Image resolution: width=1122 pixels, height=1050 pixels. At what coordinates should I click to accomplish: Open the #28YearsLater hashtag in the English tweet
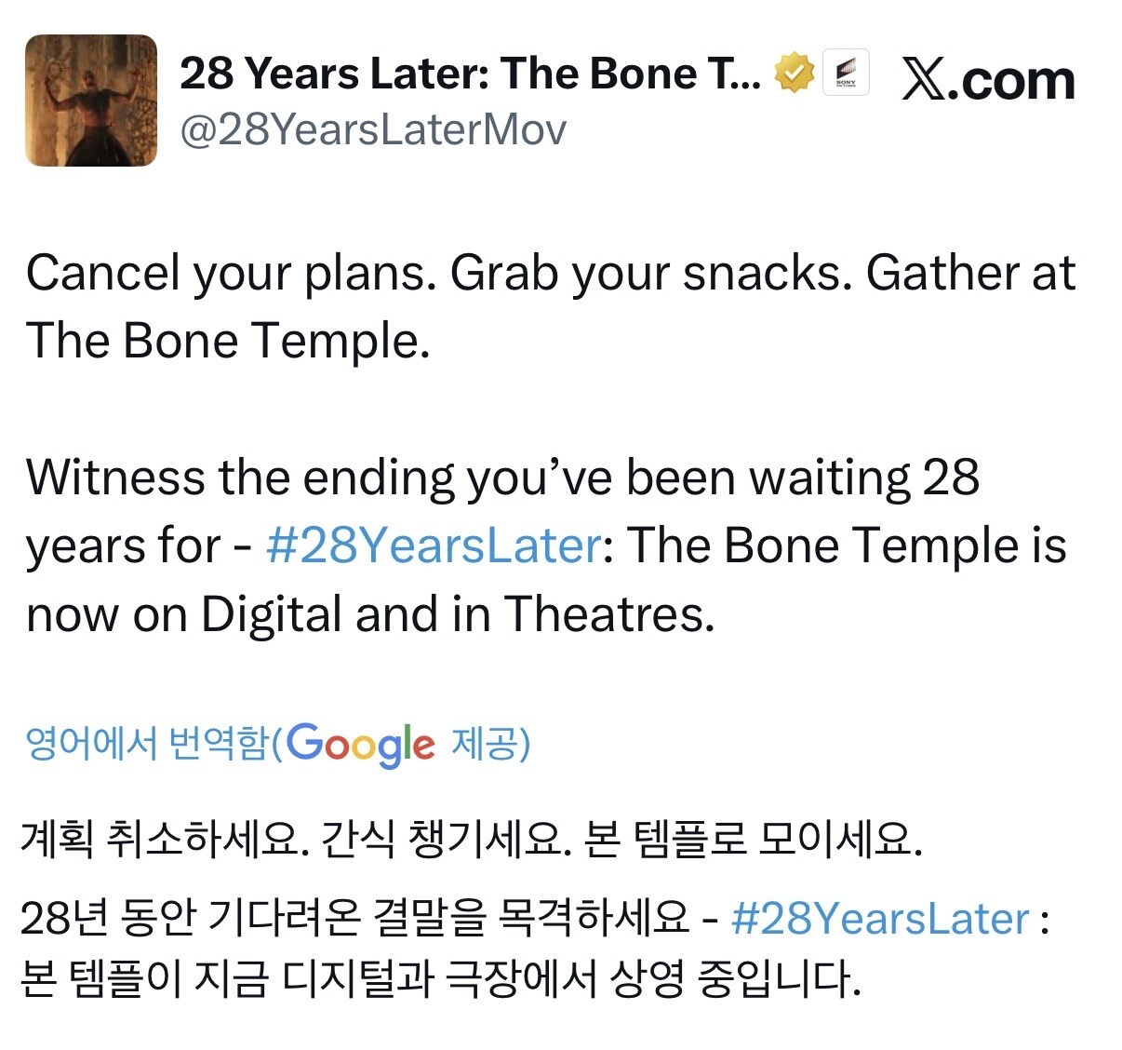pyautogui.click(x=434, y=545)
